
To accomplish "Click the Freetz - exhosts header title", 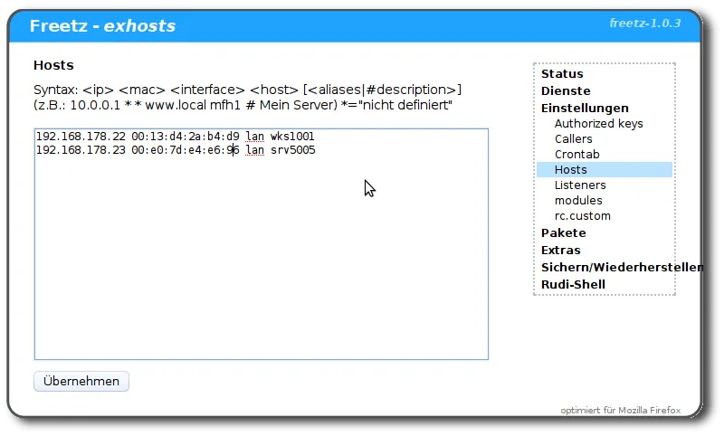I will click(x=102, y=26).
